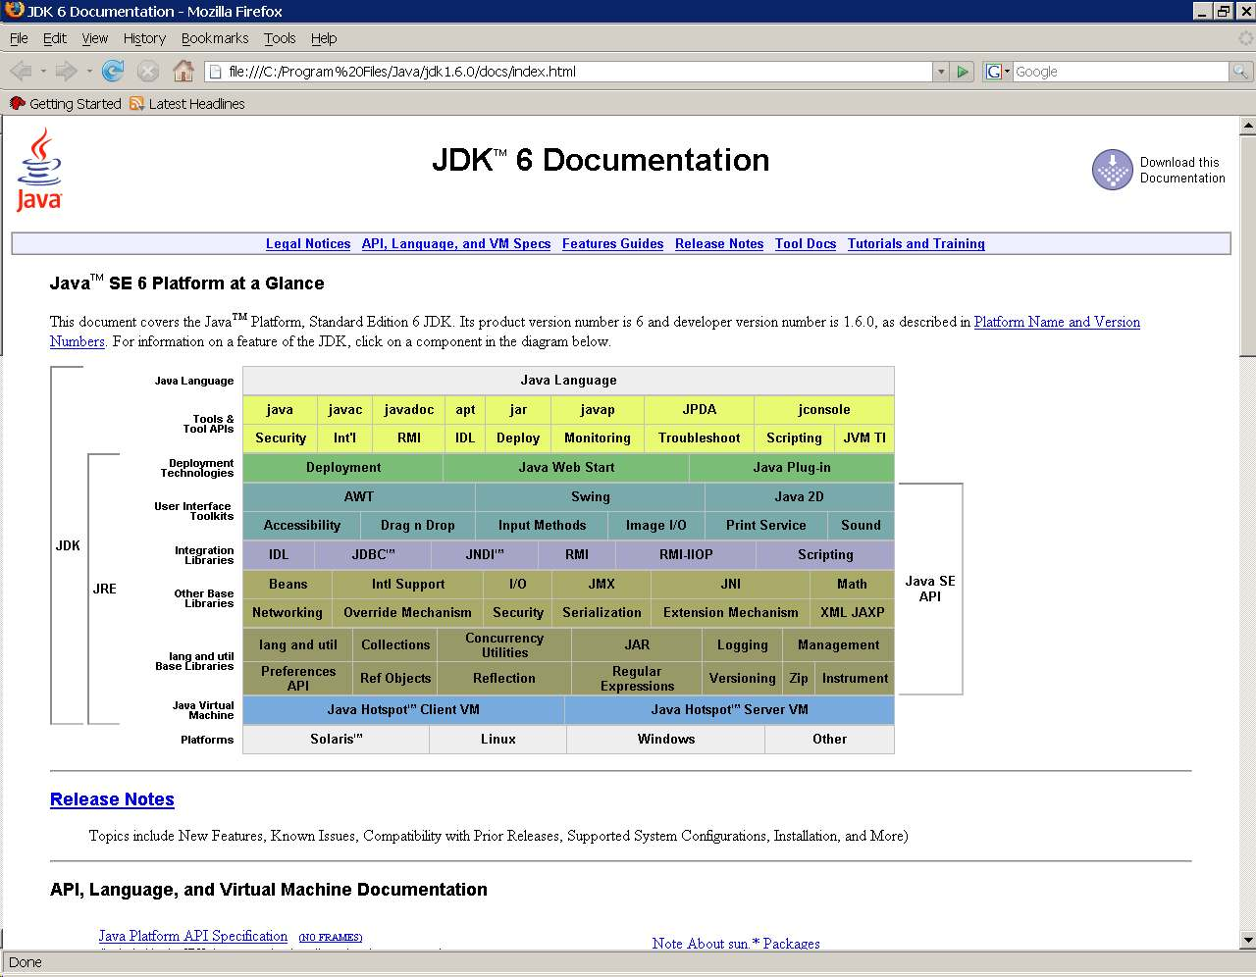Open back/forward history dropdown arrow
Viewport: 1256px width, 977px height.
89,72
